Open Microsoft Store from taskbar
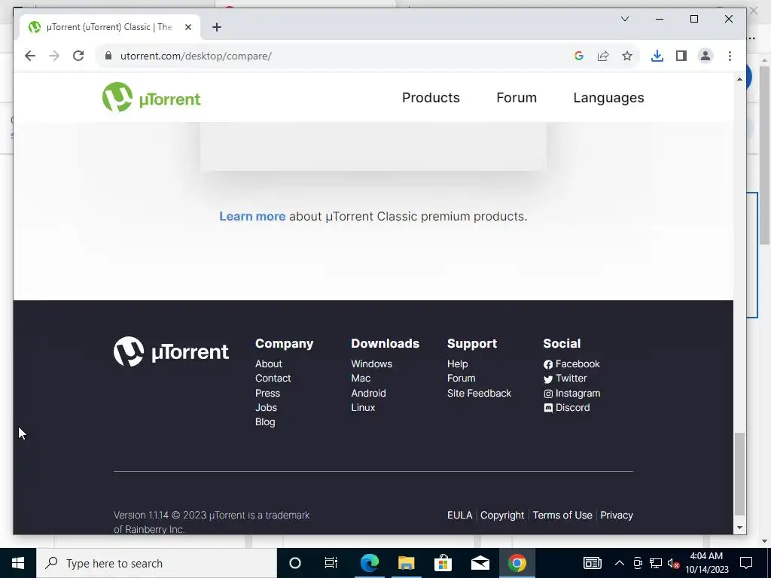The image size is (771, 578). click(443, 563)
